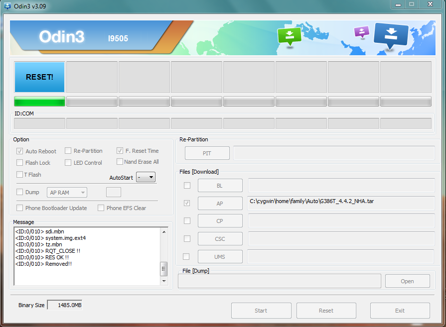Click the 'Removed!!' log line
Screen dimensions: 446x327
(43, 264)
